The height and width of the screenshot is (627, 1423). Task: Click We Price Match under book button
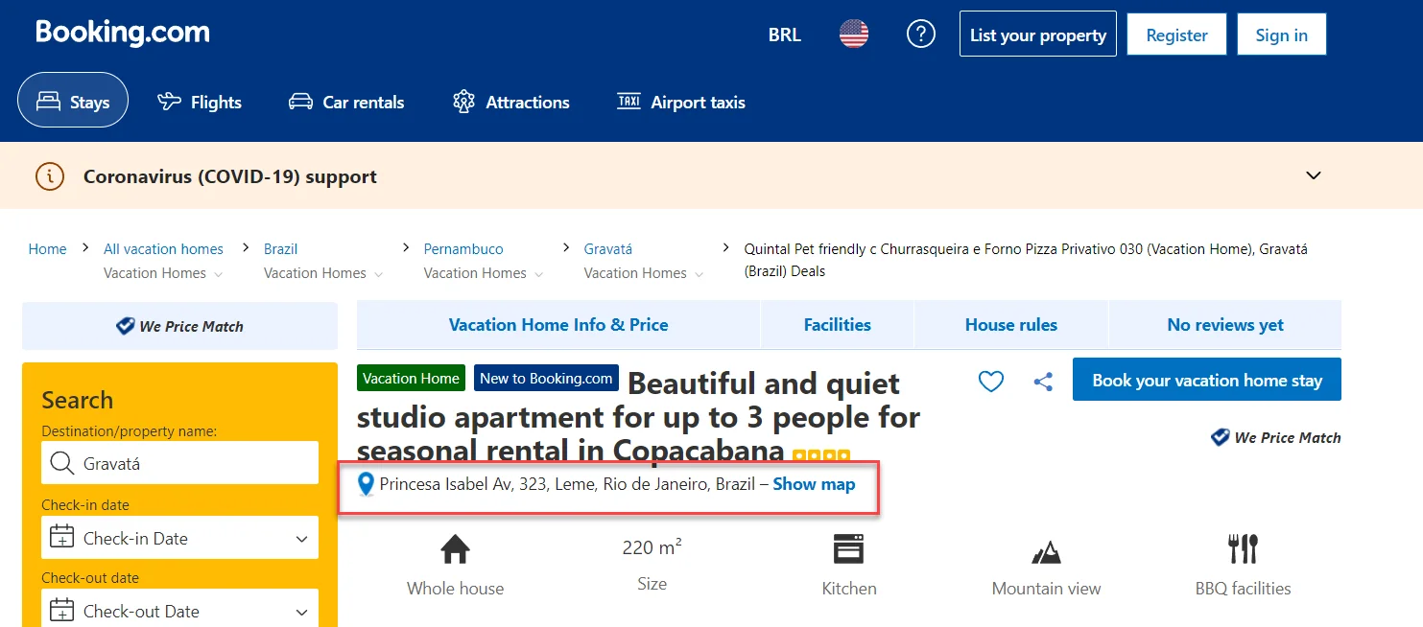[1276, 437]
